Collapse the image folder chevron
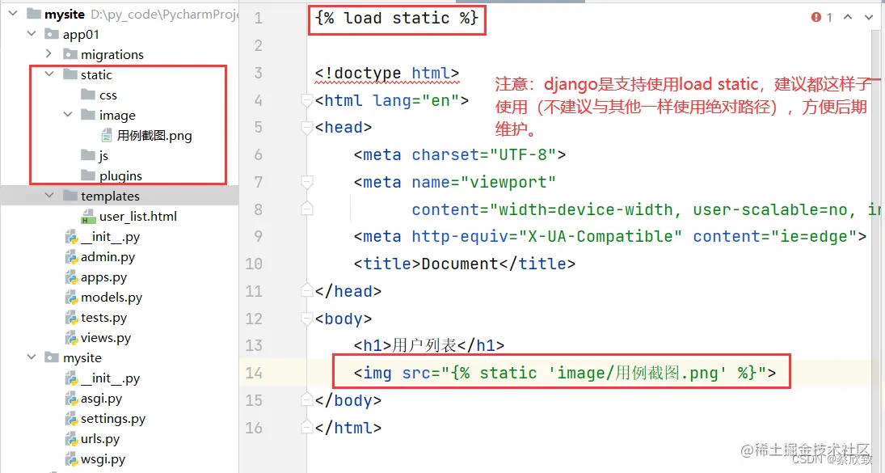This screenshot has width=885, height=473. tap(68, 115)
